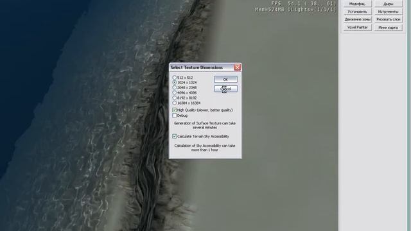411x231 pixels.
Task: Enable the Debug checkbox
Action: (175, 116)
